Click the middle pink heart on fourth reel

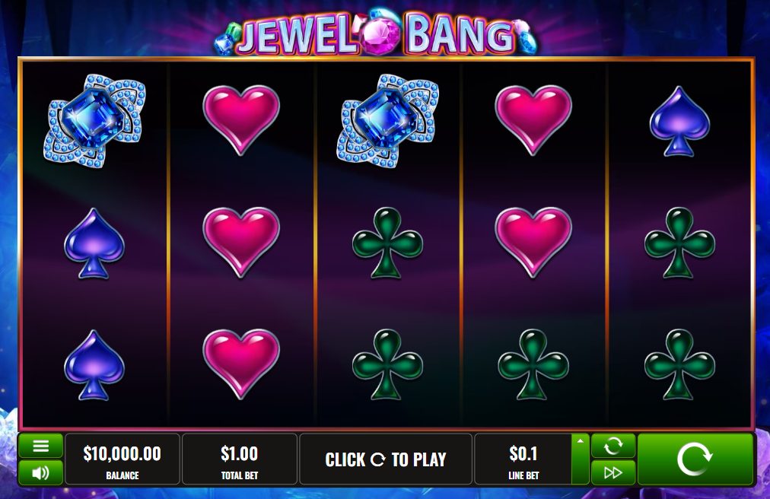pos(533,242)
